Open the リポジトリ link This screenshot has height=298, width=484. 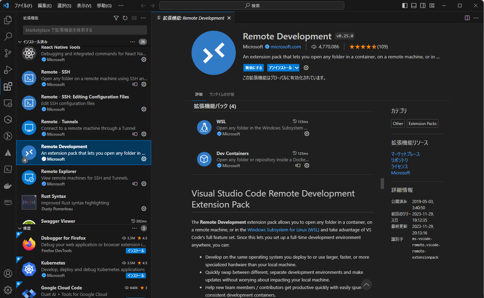(400, 160)
